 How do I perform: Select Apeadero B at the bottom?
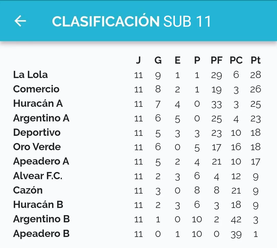click(41, 234)
